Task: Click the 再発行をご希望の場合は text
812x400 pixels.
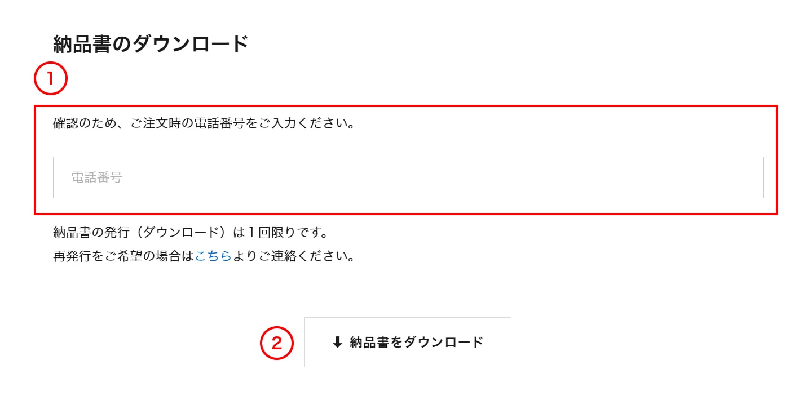Action: 123,256
